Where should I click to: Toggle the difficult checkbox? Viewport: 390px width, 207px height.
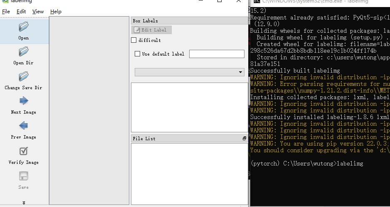pos(134,40)
